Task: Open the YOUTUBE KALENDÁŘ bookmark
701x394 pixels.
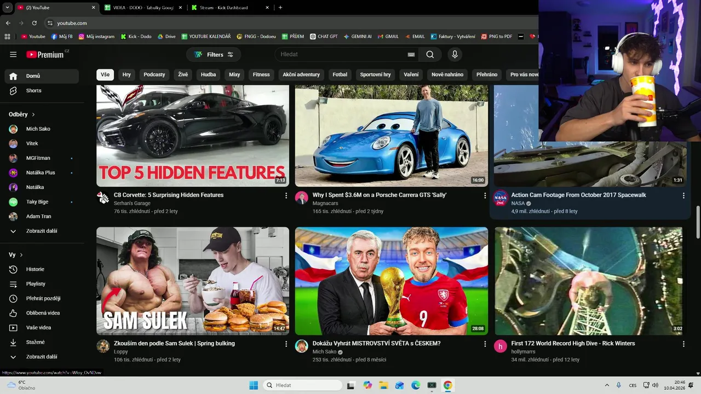Action: pos(202,37)
